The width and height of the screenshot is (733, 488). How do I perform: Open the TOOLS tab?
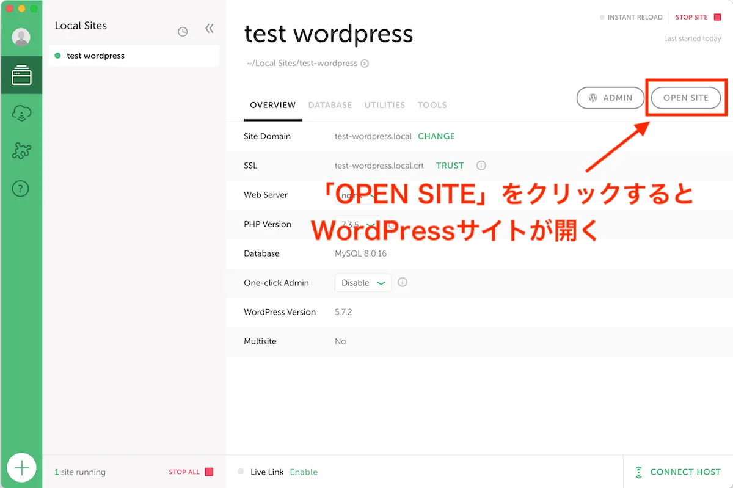pyautogui.click(x=432, y=105)
